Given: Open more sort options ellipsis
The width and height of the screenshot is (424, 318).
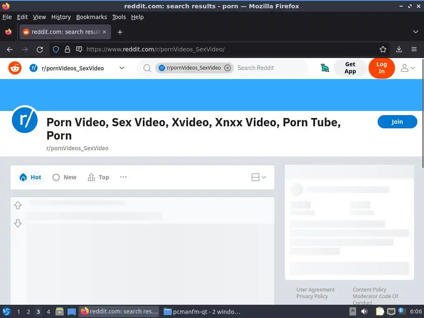Looking at the screenshot, I should pyautogui.click(x=123, y=177).
